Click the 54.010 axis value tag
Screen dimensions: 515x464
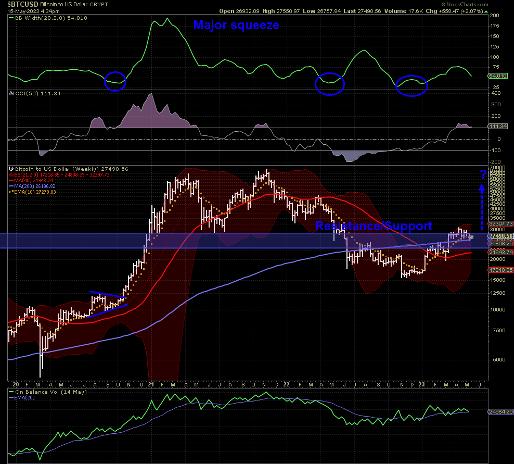498,76
